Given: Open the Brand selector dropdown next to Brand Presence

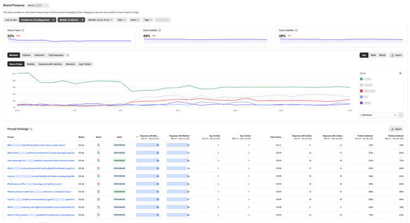Looking at the screenshot, I should 38,5.
